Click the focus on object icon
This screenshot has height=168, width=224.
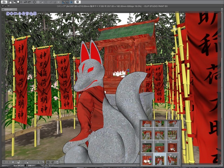pos(23,162)
